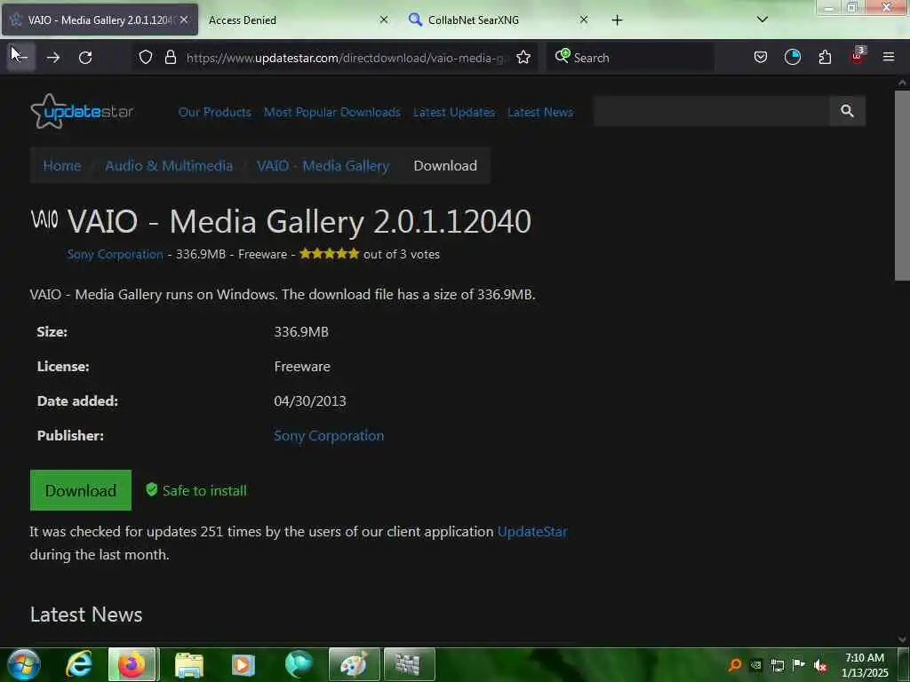910x682 pixels.
Task: Open VAIO - Media Gallery breadcrumb
Action: point(323,166)
